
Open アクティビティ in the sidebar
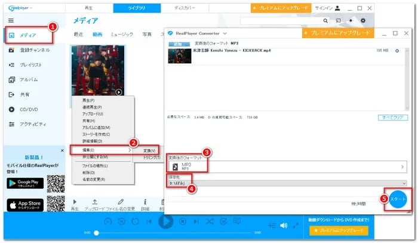[x=27, y=124]
